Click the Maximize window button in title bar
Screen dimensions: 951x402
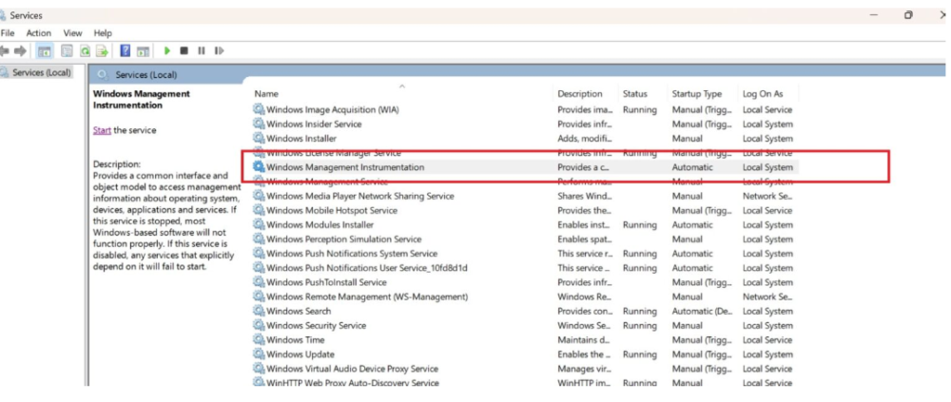[908, 15]
